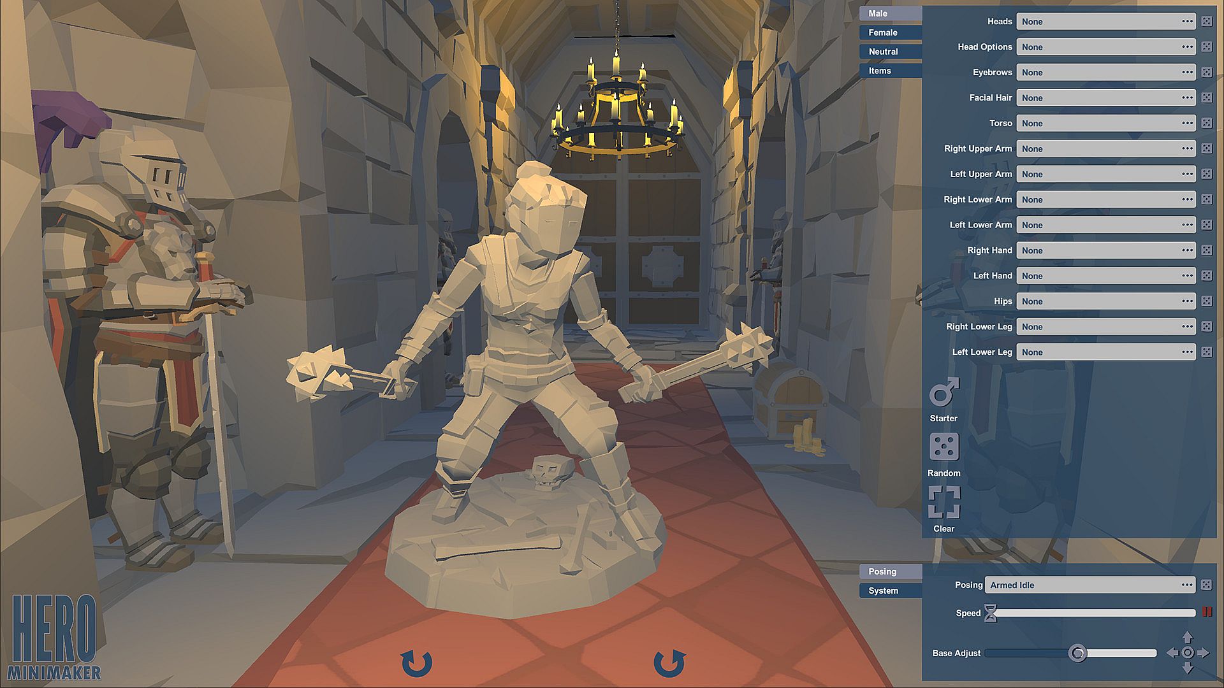
Task: Open the Torso dropdown
Action: (x=1105, y=124)
